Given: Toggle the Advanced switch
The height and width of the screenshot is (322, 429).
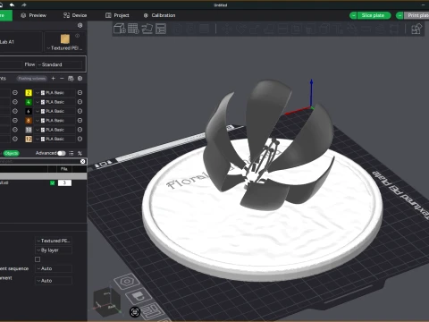Looking at the screenshot, I should point(62,153).
